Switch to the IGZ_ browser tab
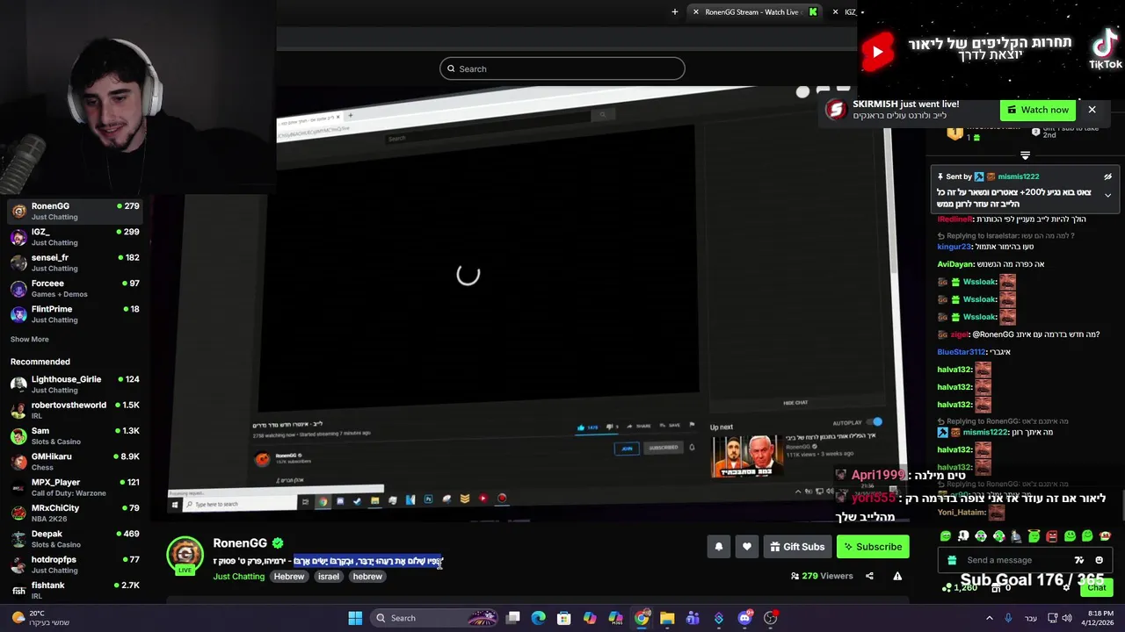 850,11
